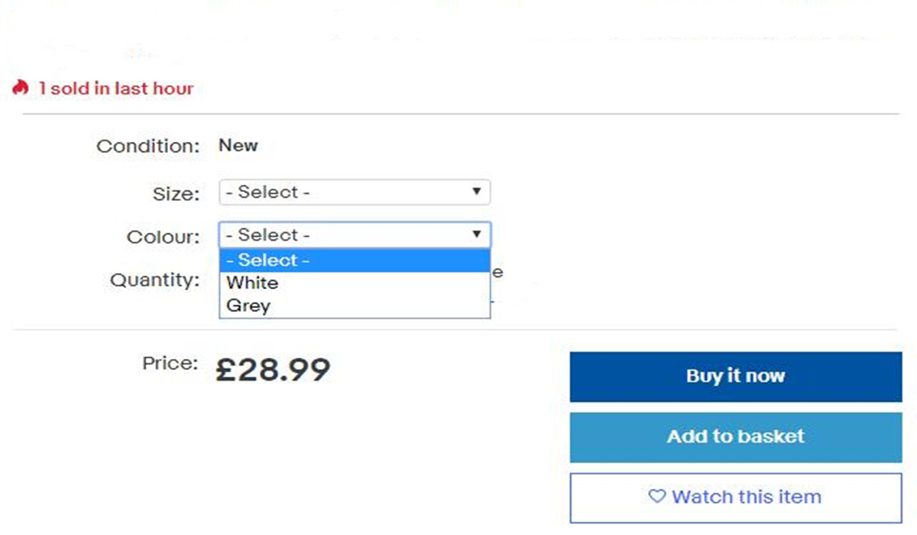Add the item to basket
917x535 pixels.
[735, 437]
